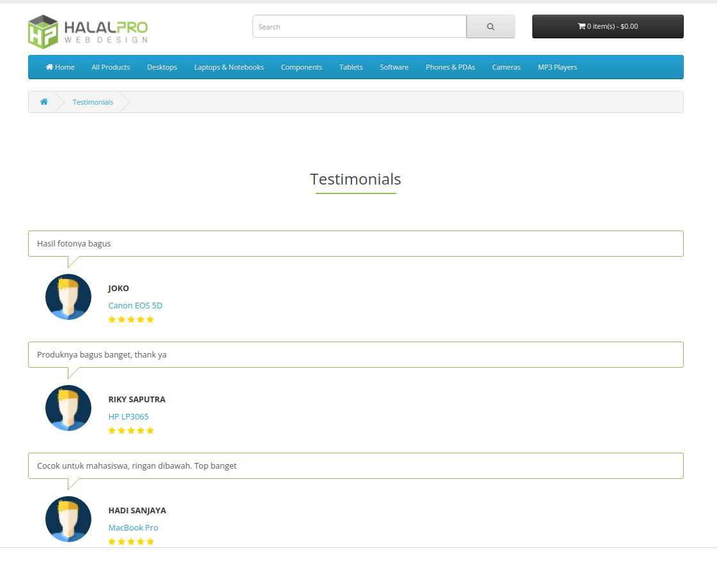Image resolution: width=717 pixels, height=567 pixels.
Task: Follow the MacBook Pro product link
Action: [x=133, y=527]
